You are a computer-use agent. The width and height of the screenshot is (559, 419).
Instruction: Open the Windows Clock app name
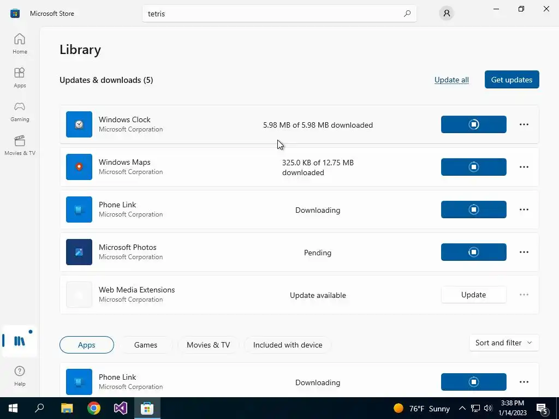pyautogui.click(x=124, y=119)
